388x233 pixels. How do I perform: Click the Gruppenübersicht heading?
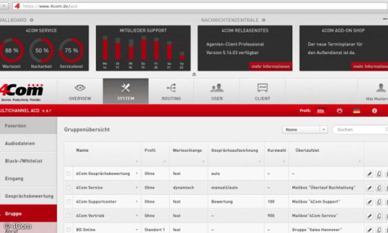coord(87,129)
